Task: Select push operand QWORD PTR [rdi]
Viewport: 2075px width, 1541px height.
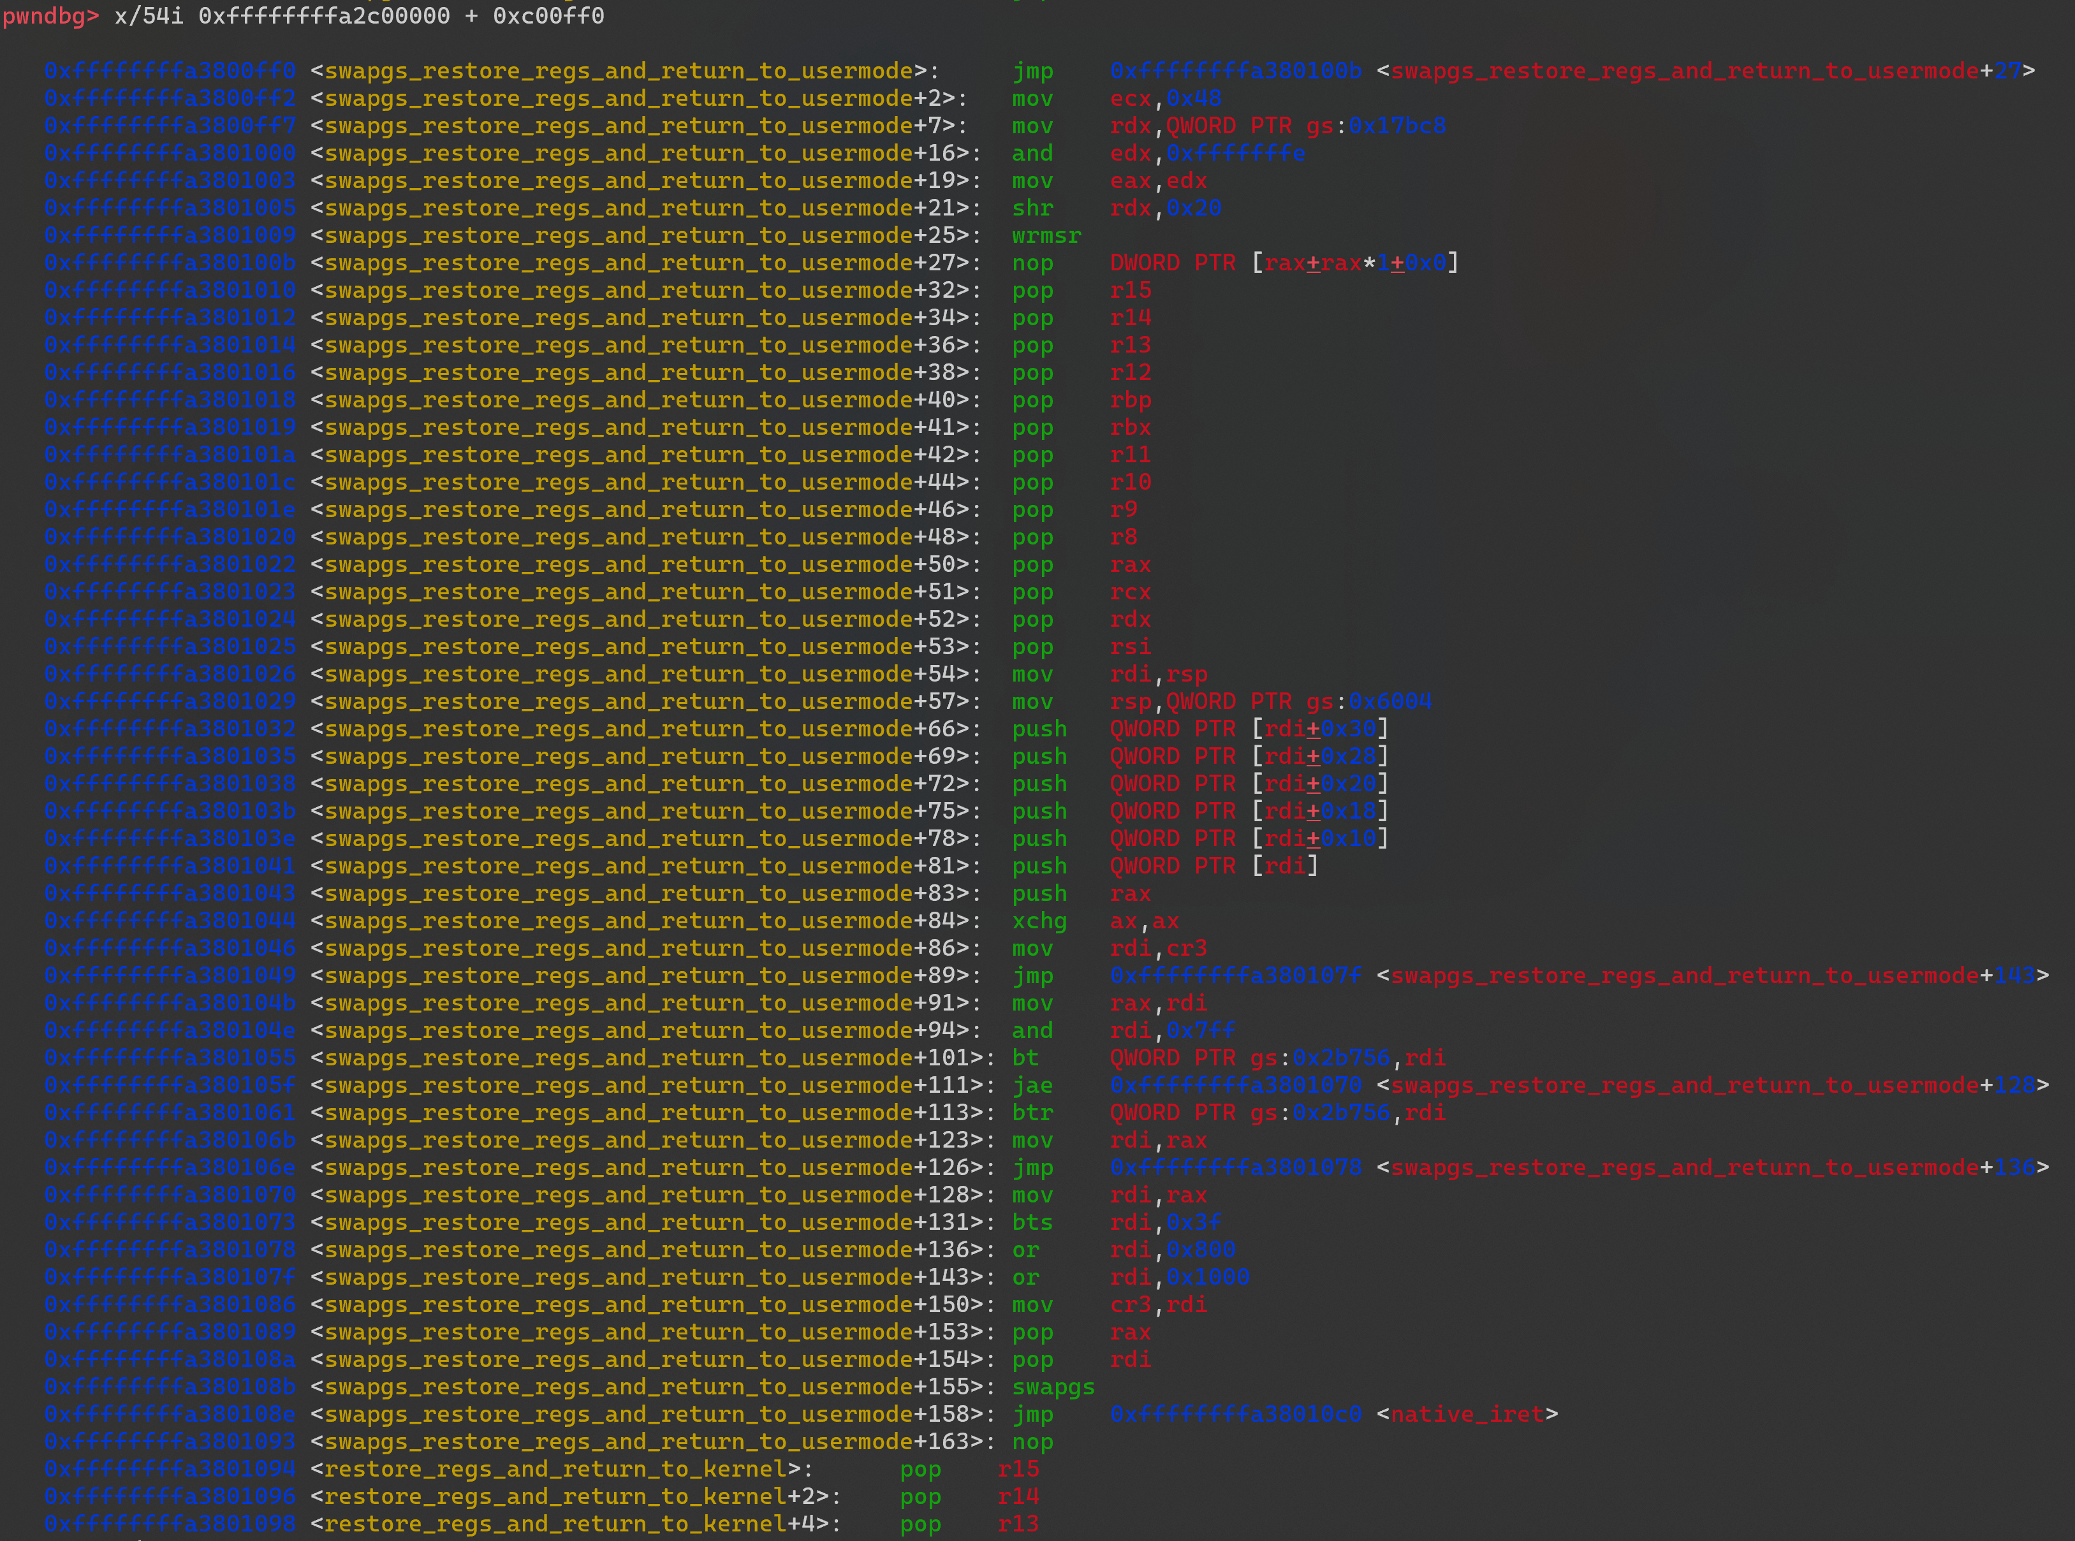Action: 1214,866
